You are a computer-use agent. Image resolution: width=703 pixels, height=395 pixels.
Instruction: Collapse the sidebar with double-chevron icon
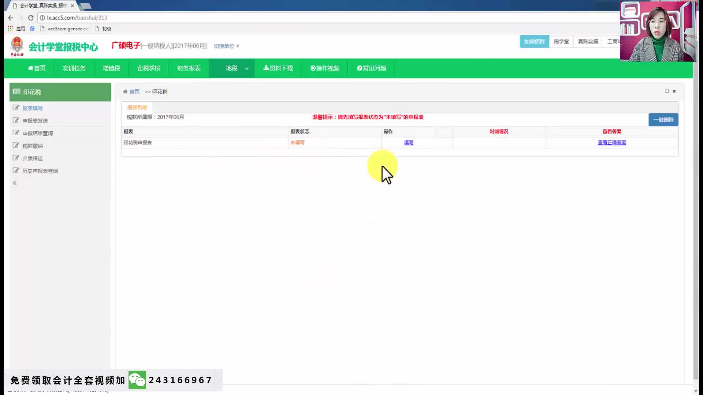(15, 183)
